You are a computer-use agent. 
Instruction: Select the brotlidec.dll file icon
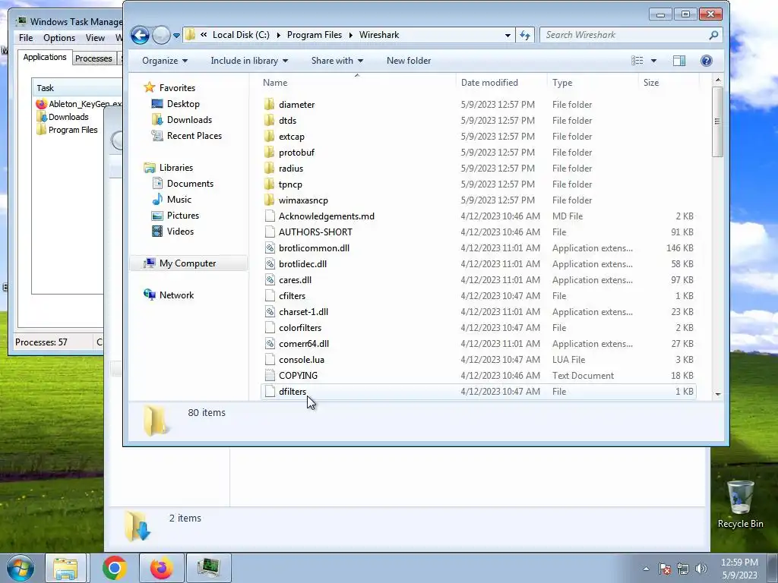(x=270, y=263)
